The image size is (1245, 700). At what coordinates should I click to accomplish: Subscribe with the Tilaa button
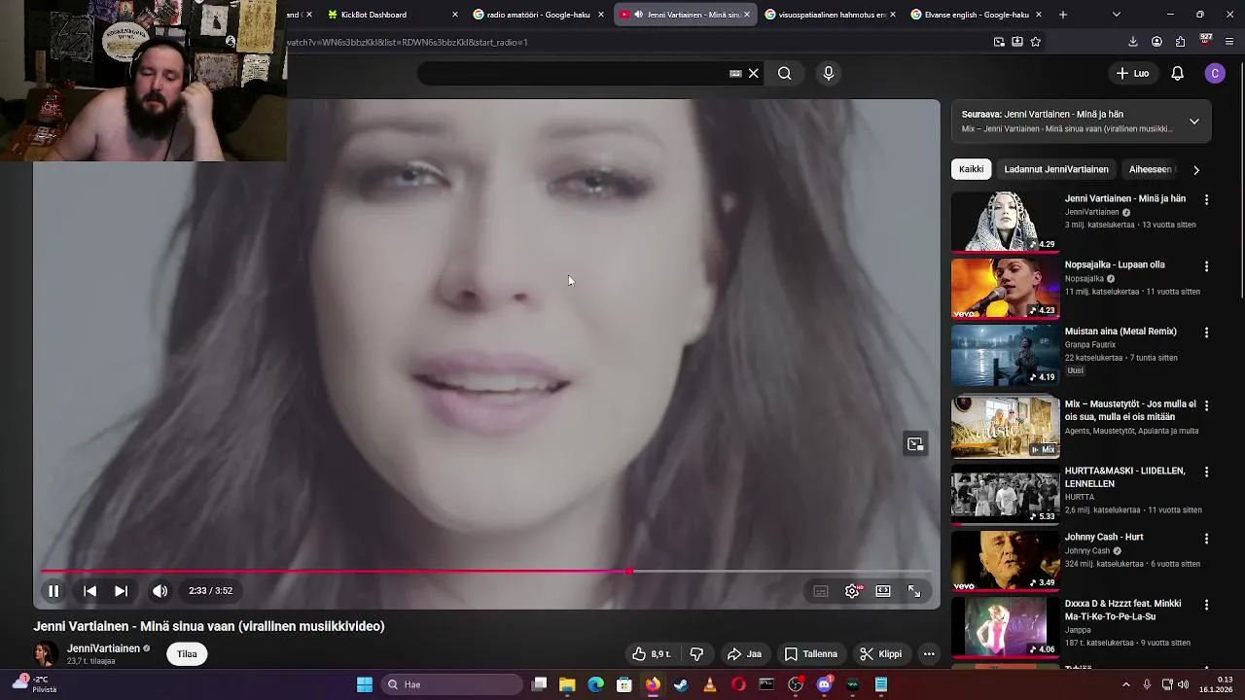pos(187,653)
